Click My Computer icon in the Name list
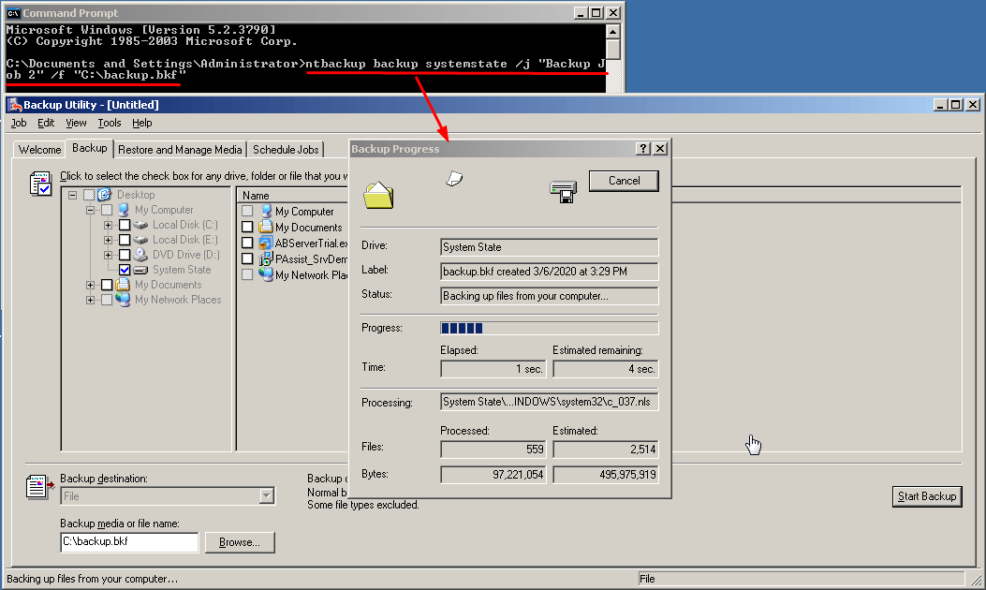 (x=266, y=212)
